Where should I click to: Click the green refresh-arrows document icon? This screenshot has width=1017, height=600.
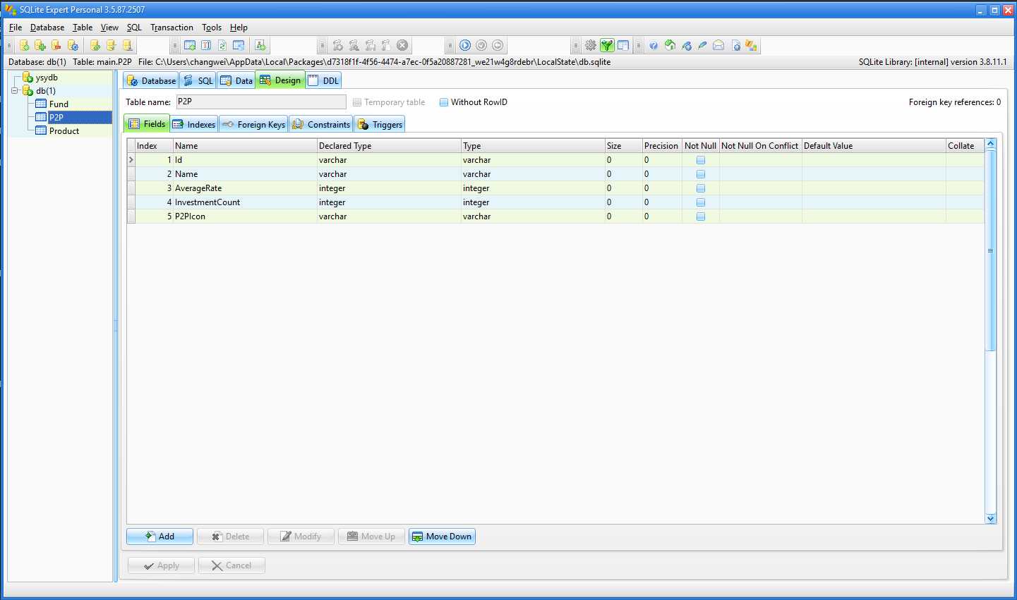222,45
